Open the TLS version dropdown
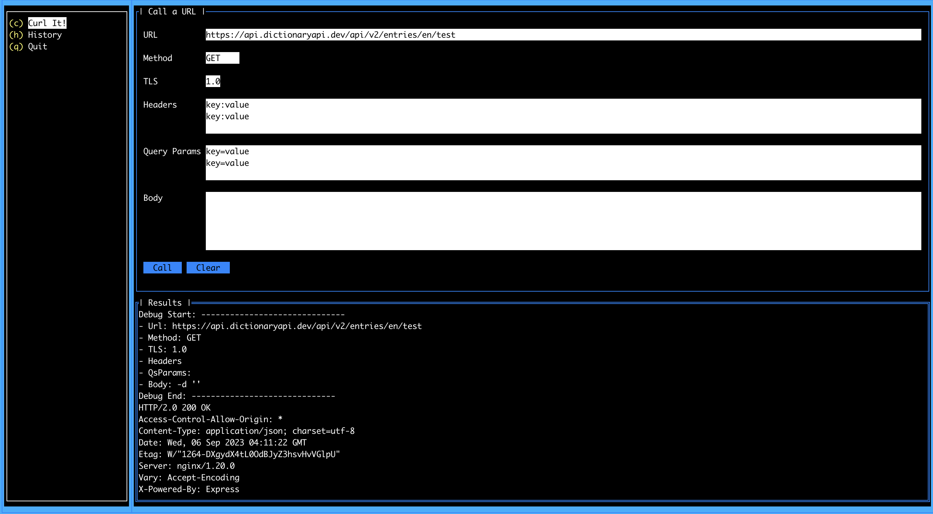933x514 pixels. point(213,82)
